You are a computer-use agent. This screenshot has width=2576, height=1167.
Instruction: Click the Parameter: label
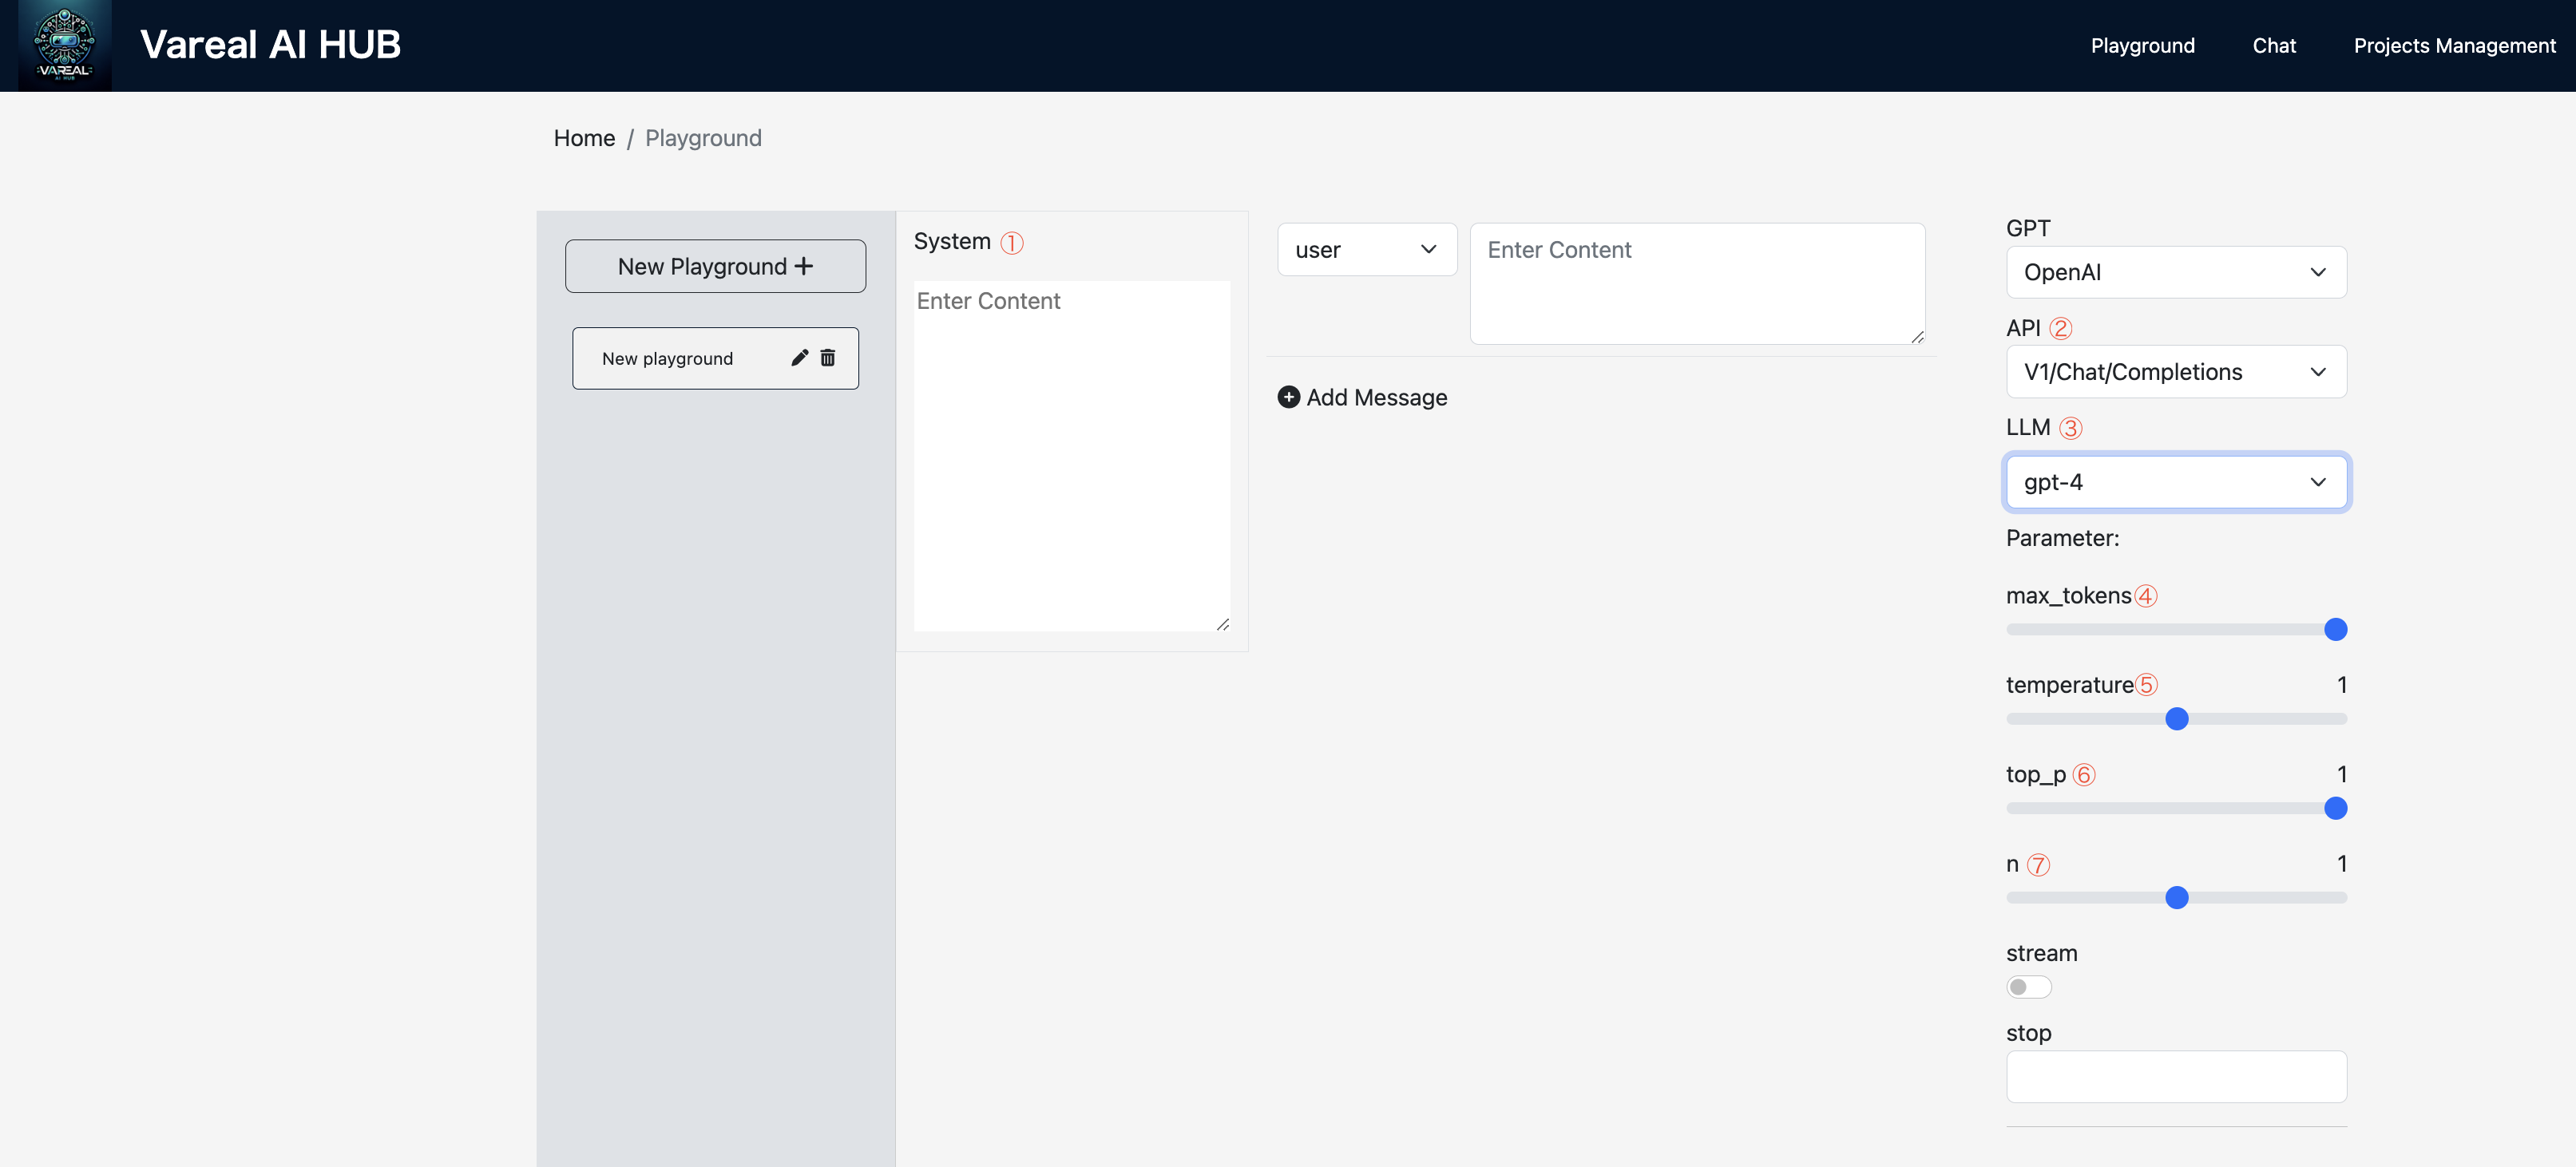[x=2062, y=538]
